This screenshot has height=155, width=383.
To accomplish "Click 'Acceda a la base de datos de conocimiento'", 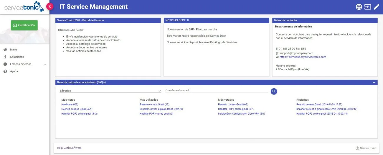I will (x=93, y=40).
